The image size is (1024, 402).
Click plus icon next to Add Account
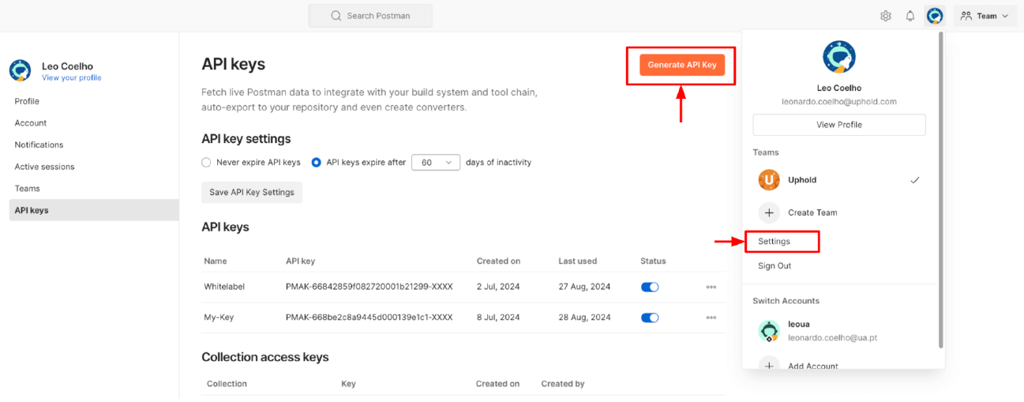point(769,366)
